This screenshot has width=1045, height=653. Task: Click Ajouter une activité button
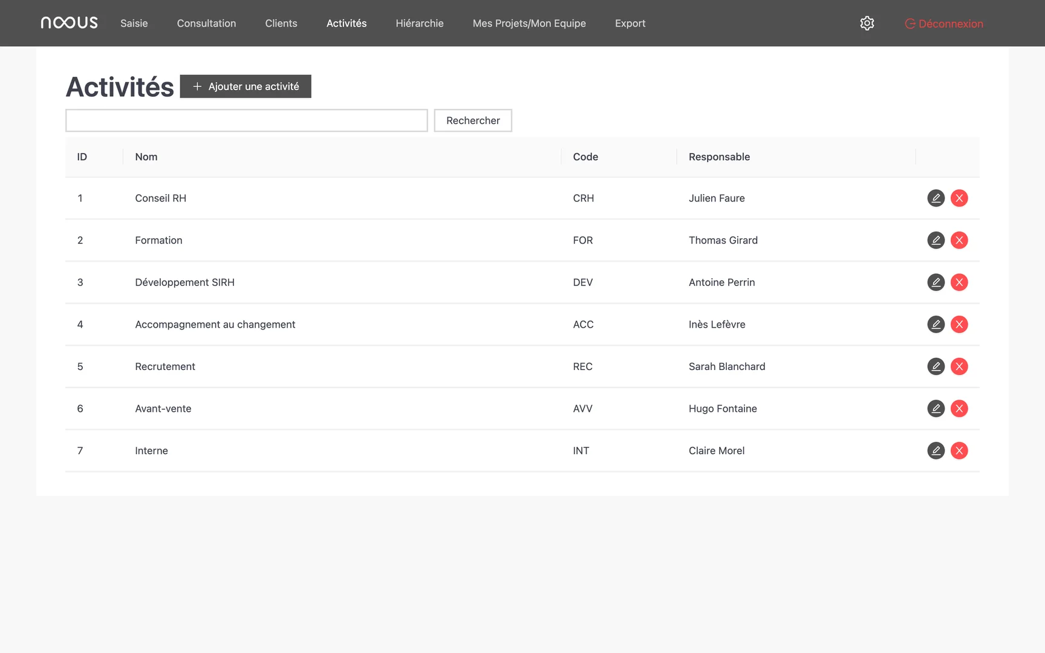246,86
